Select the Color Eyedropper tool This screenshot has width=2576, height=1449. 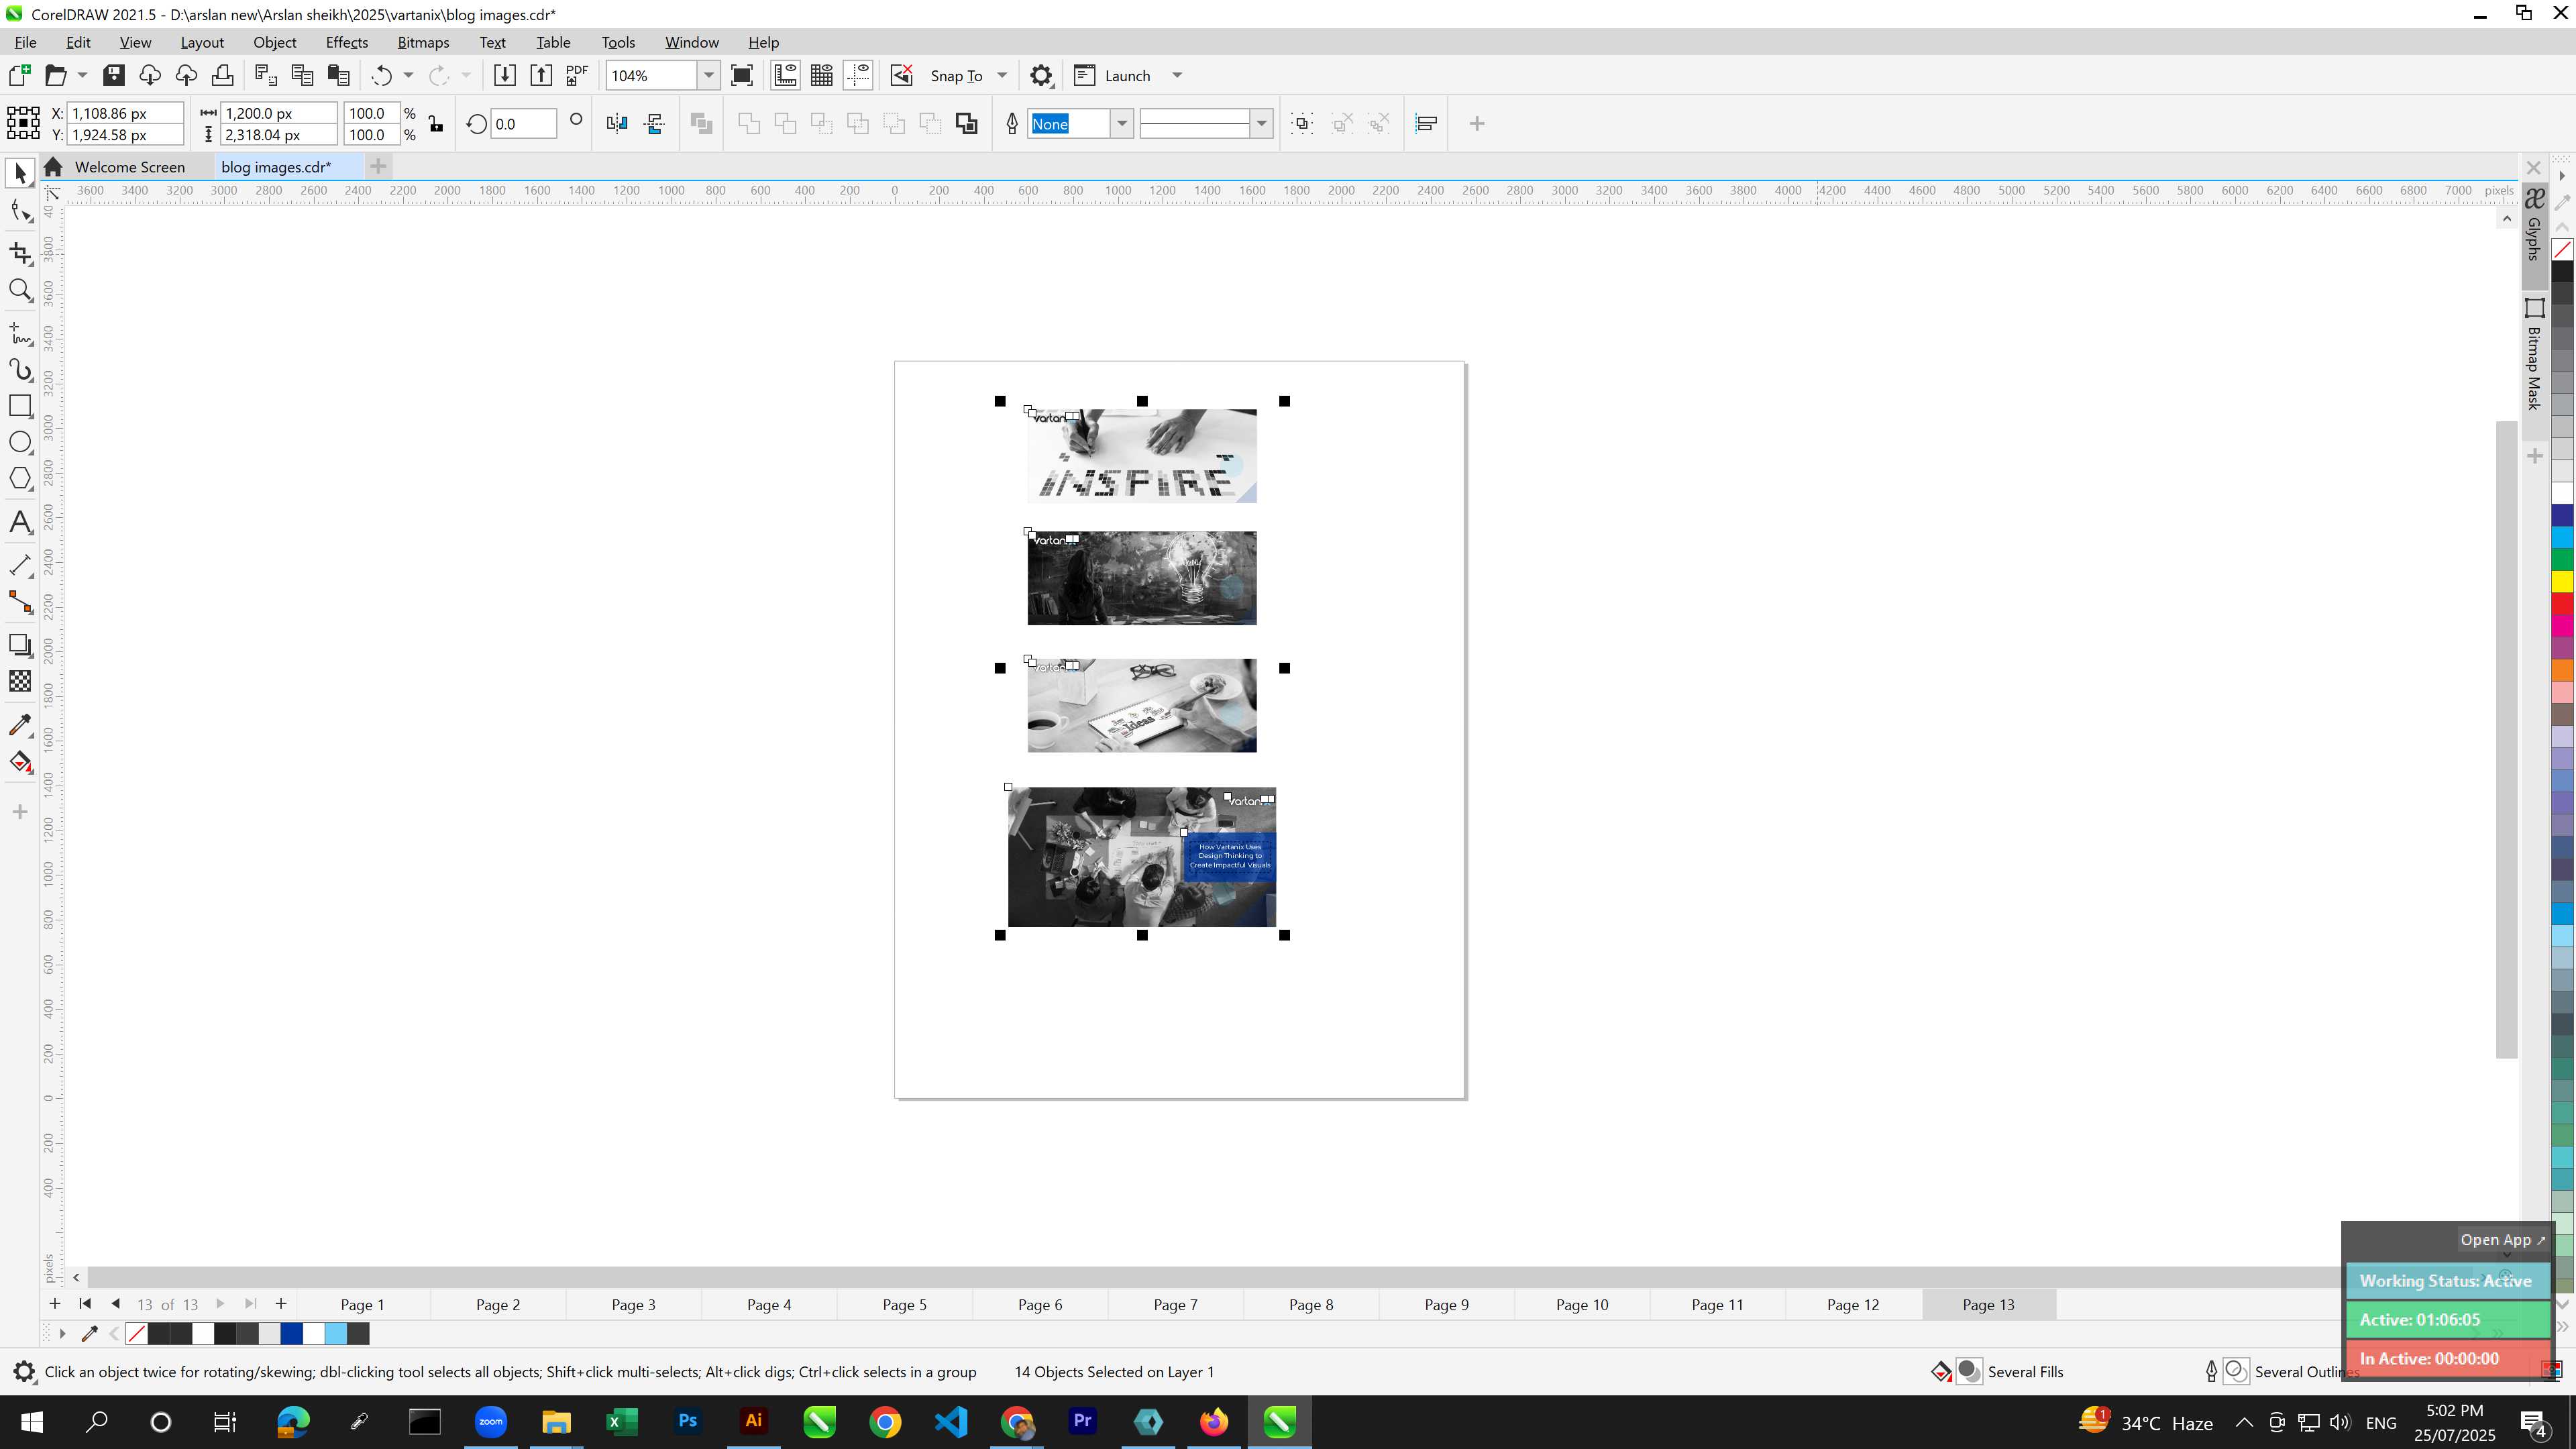coord(20,724)
